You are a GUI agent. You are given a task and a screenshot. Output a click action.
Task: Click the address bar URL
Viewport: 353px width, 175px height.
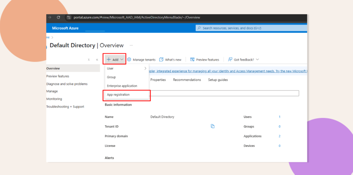pyautogui.click(x=137, y=17)
